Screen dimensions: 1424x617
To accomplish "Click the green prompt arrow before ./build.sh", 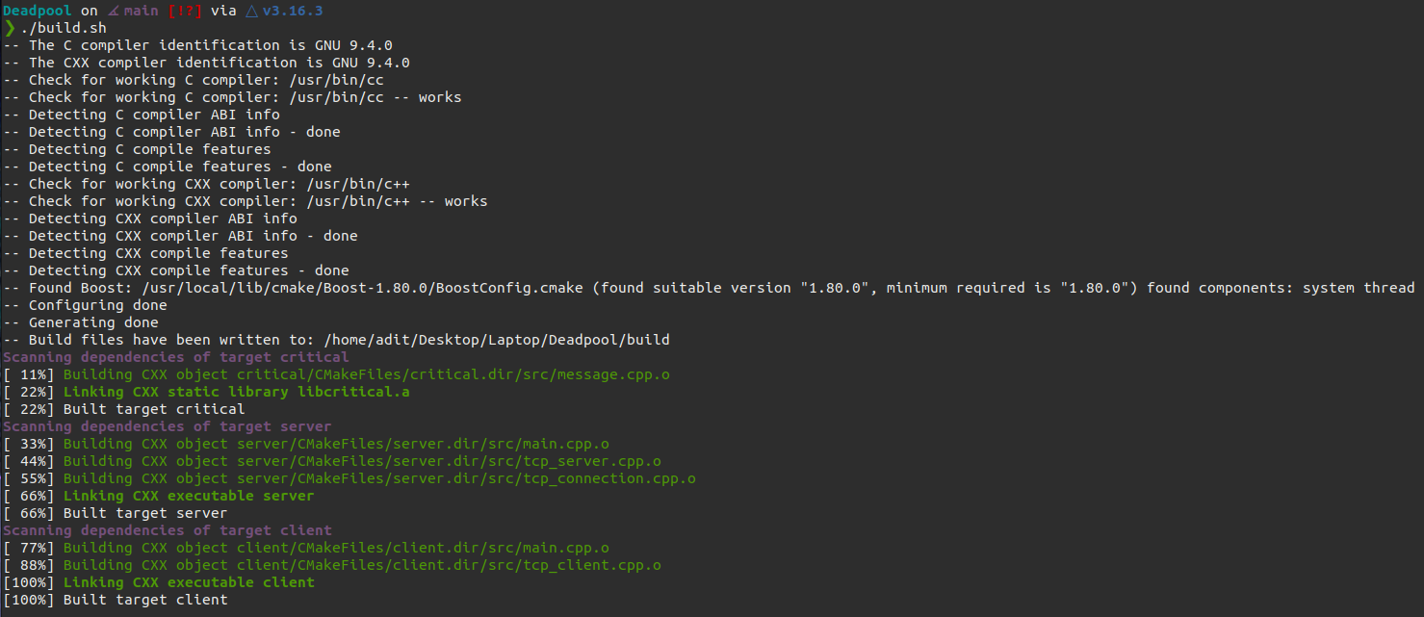I will click(x=9, y=28).
